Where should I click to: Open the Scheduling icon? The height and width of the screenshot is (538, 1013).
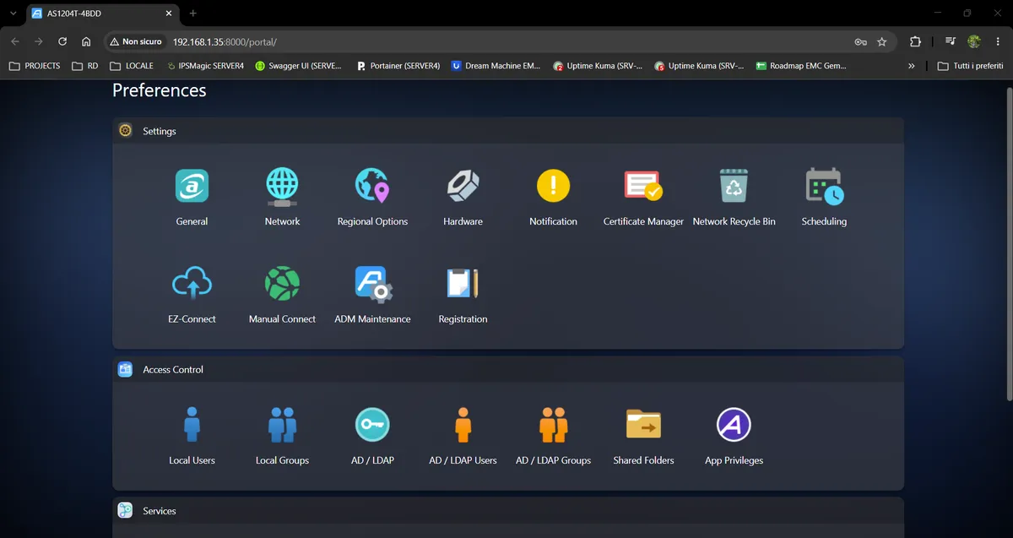(x=824, y=186)
